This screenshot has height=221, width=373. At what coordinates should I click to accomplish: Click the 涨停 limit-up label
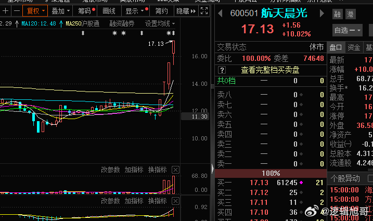tap(337, 116)
